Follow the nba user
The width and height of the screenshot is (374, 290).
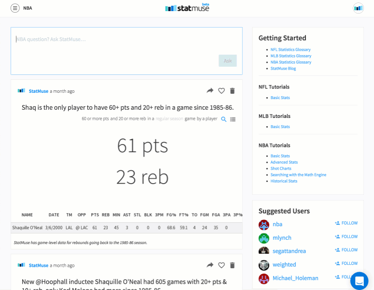point(346,223)
